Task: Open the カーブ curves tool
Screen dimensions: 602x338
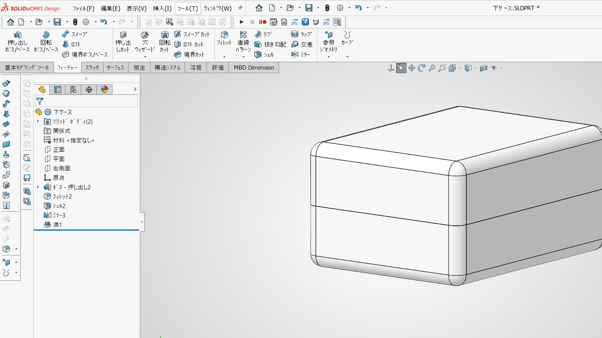Action: tap(347, 39)
